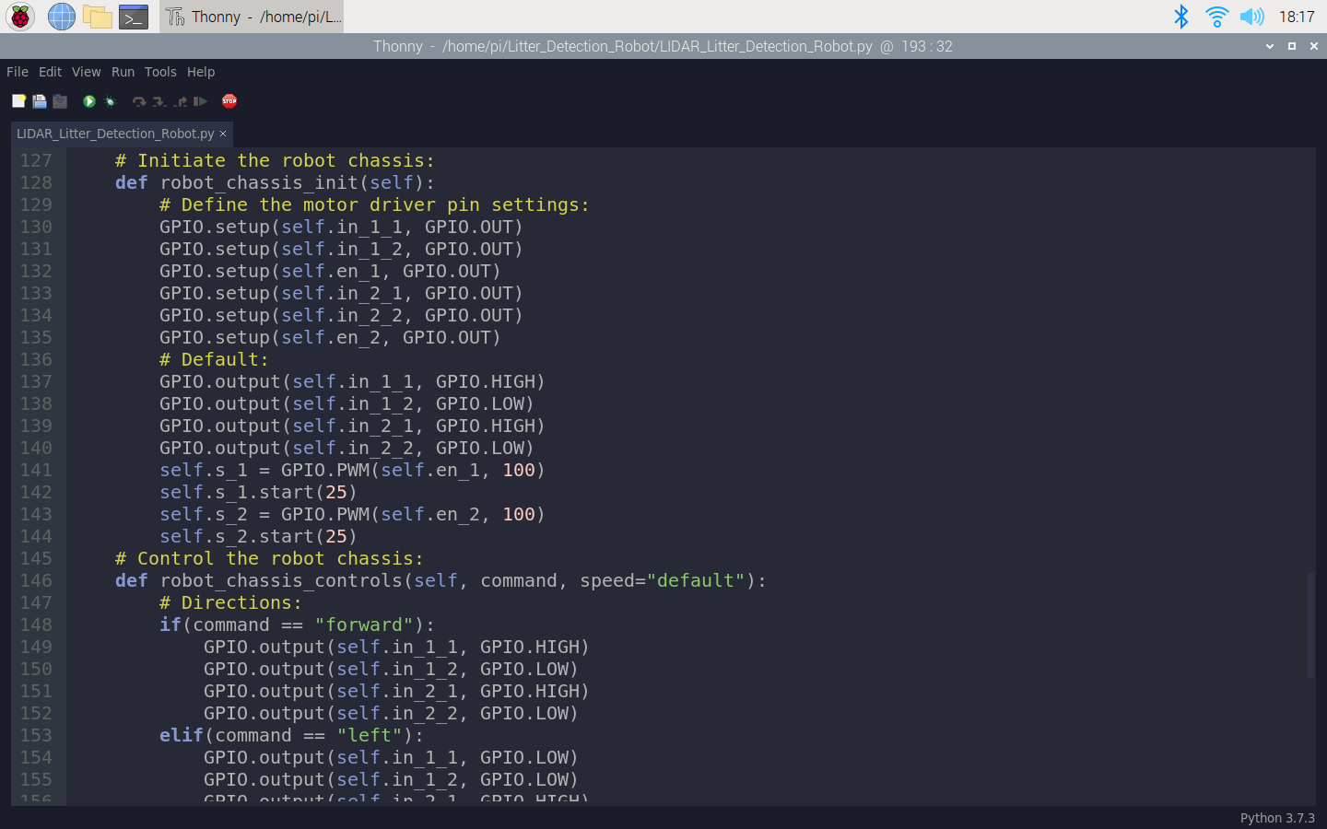Click the Save file toolbar icon
Image resolution: width=1327 pixels, height=829 pixels.
[x=60, y=101]
